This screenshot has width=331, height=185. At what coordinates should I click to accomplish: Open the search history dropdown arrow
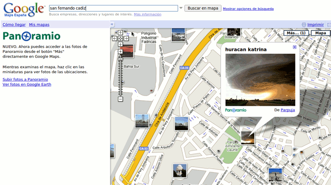point(181,8)
